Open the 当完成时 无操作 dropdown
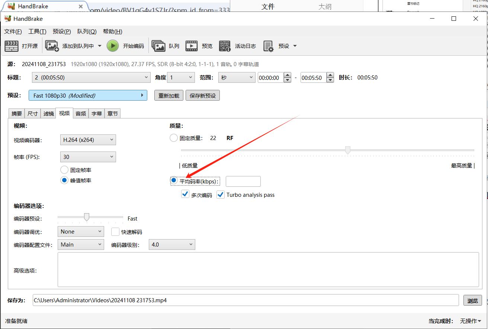Image resolution: width=488 pixels, height=329 pixels. click(471, 321)
